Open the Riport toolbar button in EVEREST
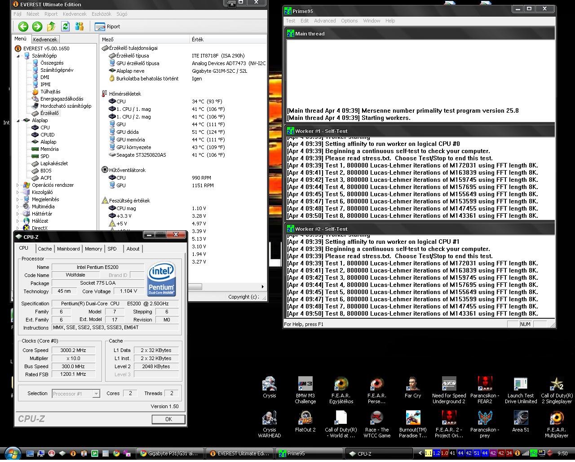This screenshot has height=462, width=575. point(107,26)
